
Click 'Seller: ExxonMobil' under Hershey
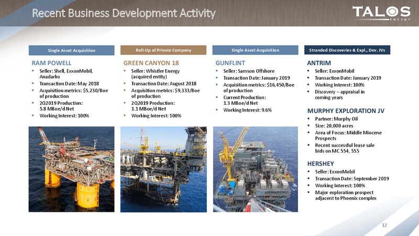(x=335, y=171)
